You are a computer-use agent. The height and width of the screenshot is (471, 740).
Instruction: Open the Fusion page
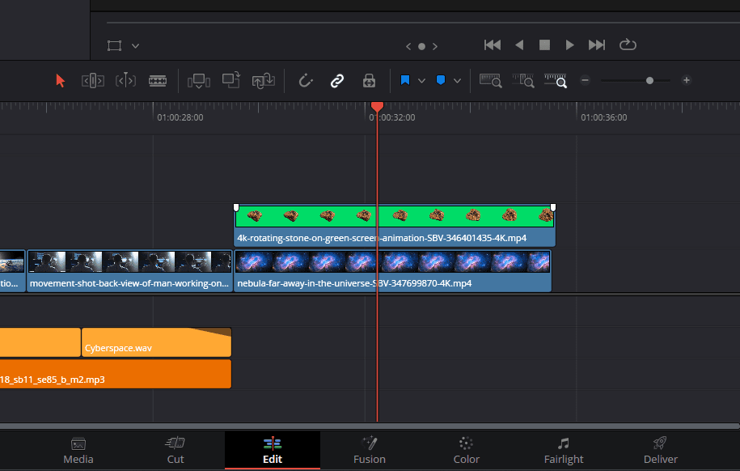(370, 451)
